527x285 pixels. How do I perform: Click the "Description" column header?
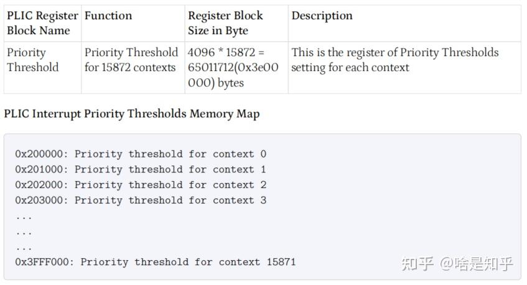pyautogui.click(x=322, y=16)
